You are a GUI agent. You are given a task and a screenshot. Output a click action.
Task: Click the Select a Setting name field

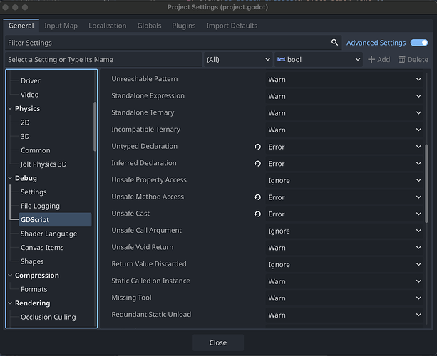pos(103,59)
